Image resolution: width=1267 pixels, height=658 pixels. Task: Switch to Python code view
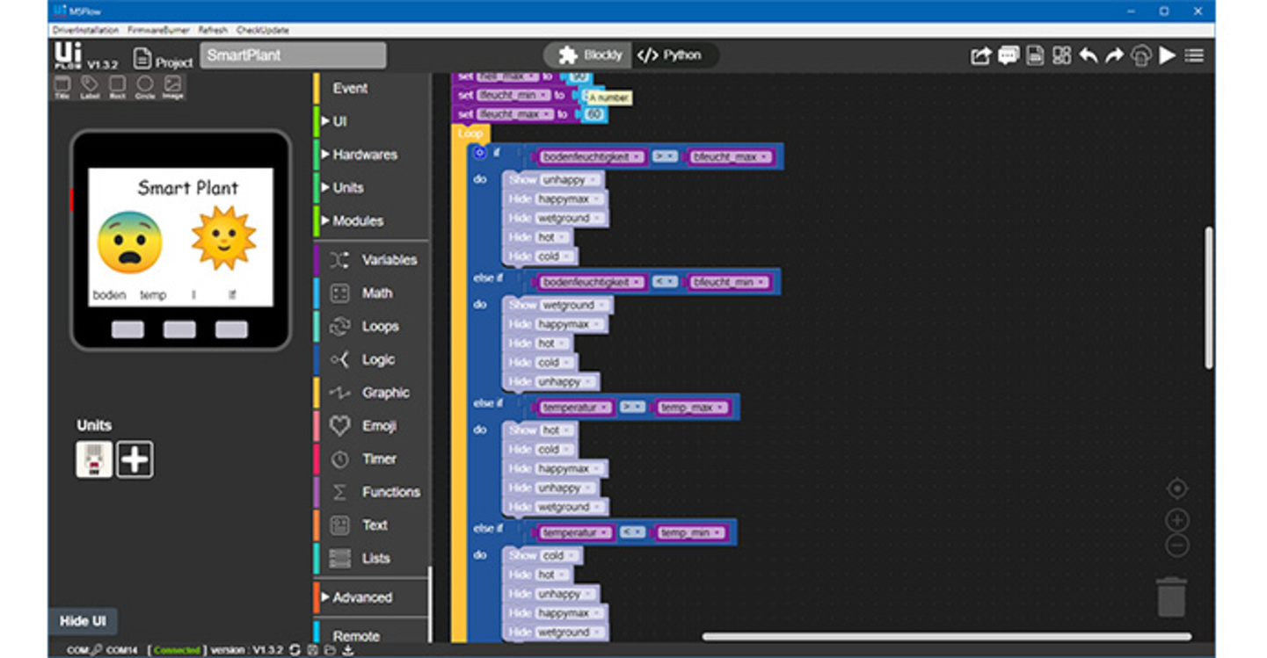click(671, 55)
